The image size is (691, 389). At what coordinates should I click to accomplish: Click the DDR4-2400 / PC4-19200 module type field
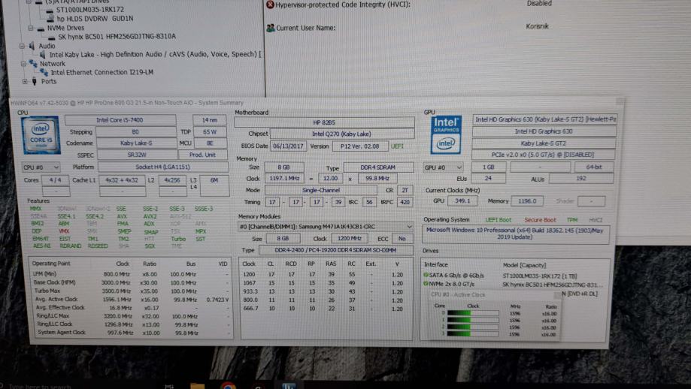[x=335, y=250]
